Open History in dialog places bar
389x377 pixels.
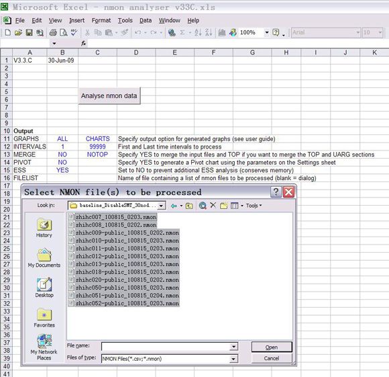click(44, 228)
